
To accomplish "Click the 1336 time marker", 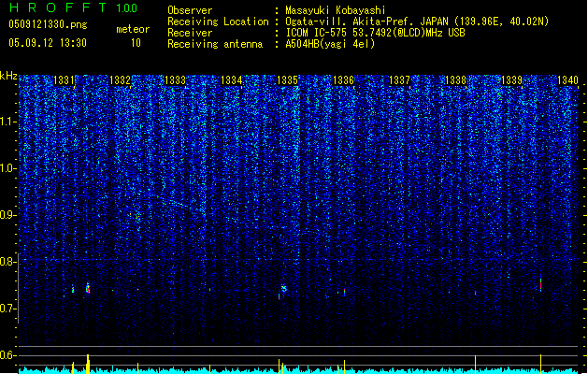I will pyautogui.click(x=343, y=80).
